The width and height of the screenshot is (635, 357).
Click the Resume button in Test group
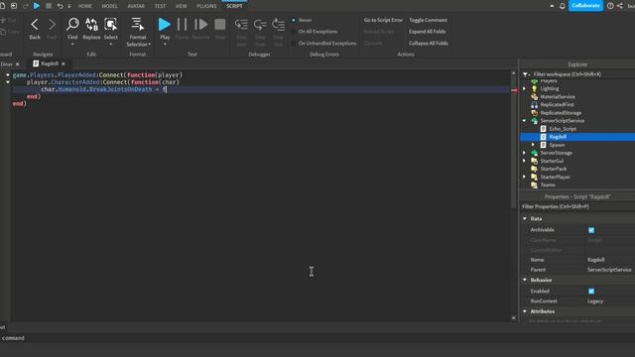pyautogui.click(x=200, y=25)
